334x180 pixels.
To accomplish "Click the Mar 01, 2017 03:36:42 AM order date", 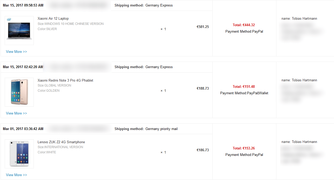I will pyautogui.click(x=23, y=129).
